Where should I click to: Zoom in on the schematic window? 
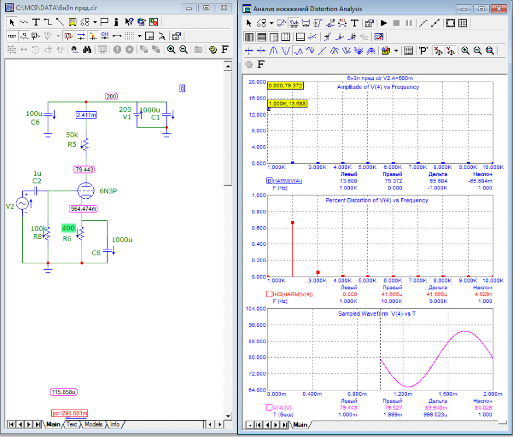[x=171, y=50]
